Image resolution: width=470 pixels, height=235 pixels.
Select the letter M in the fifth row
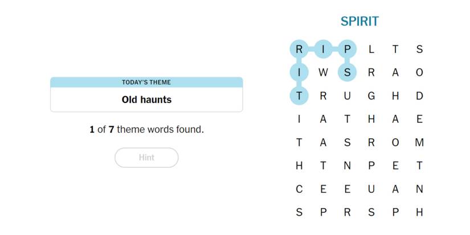(419, 143)
